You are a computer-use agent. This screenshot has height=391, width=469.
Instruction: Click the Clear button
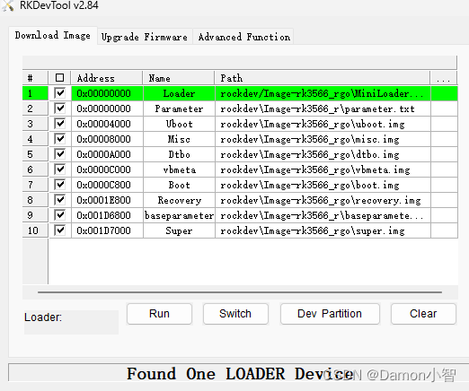click(423, 314)
